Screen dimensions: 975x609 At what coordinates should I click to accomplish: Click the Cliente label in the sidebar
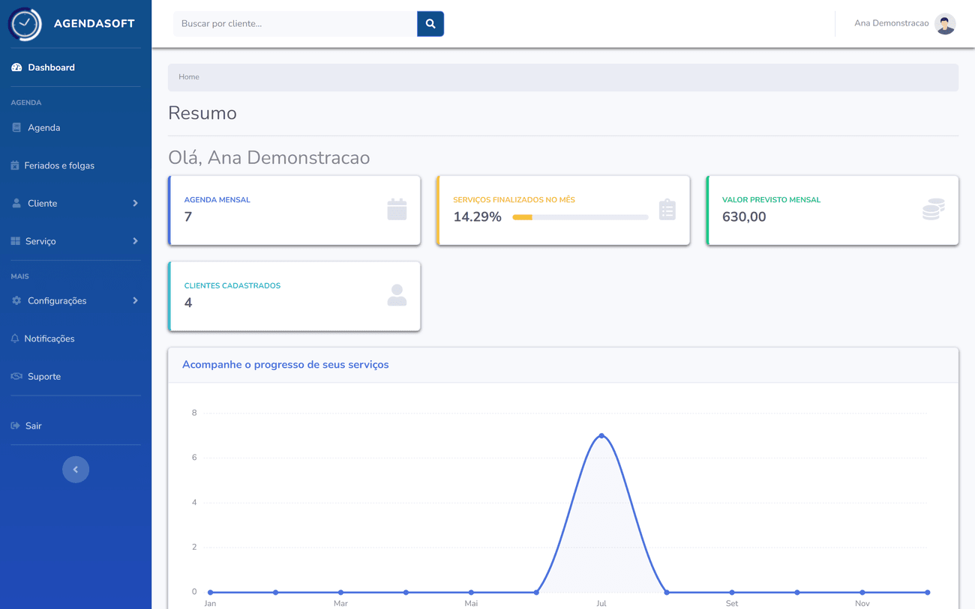[x=42, y=203]
